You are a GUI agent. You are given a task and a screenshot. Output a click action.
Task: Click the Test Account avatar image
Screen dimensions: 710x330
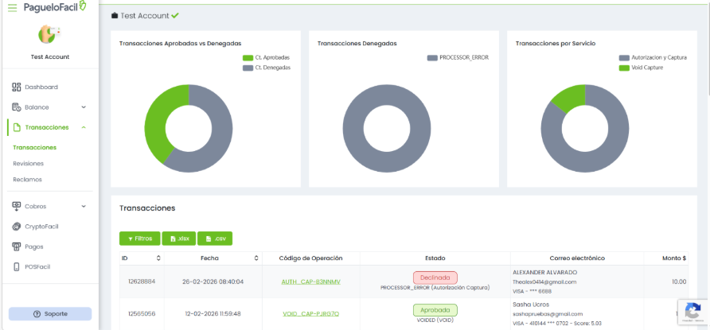tap(49, 33)
